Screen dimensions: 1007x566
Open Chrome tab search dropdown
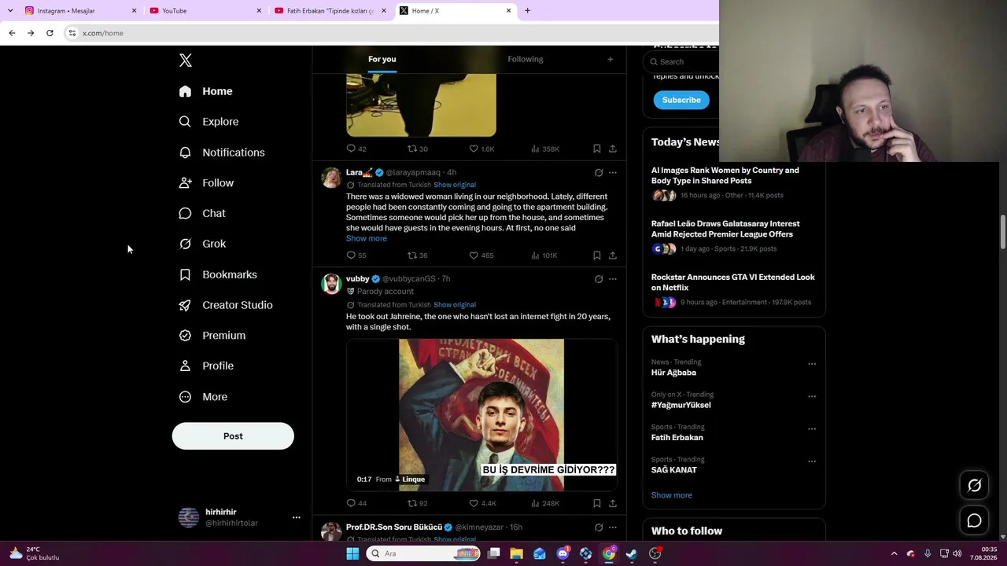click(10, 10)
